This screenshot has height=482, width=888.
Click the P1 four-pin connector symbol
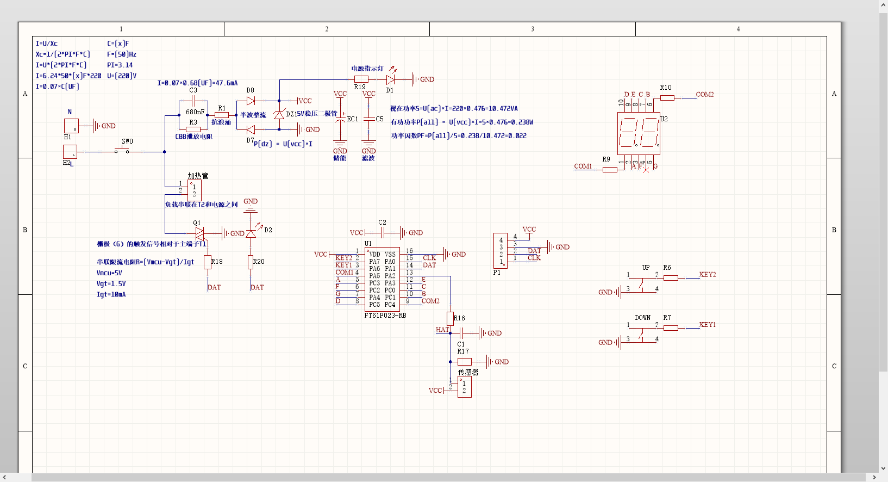click(500, 250)
